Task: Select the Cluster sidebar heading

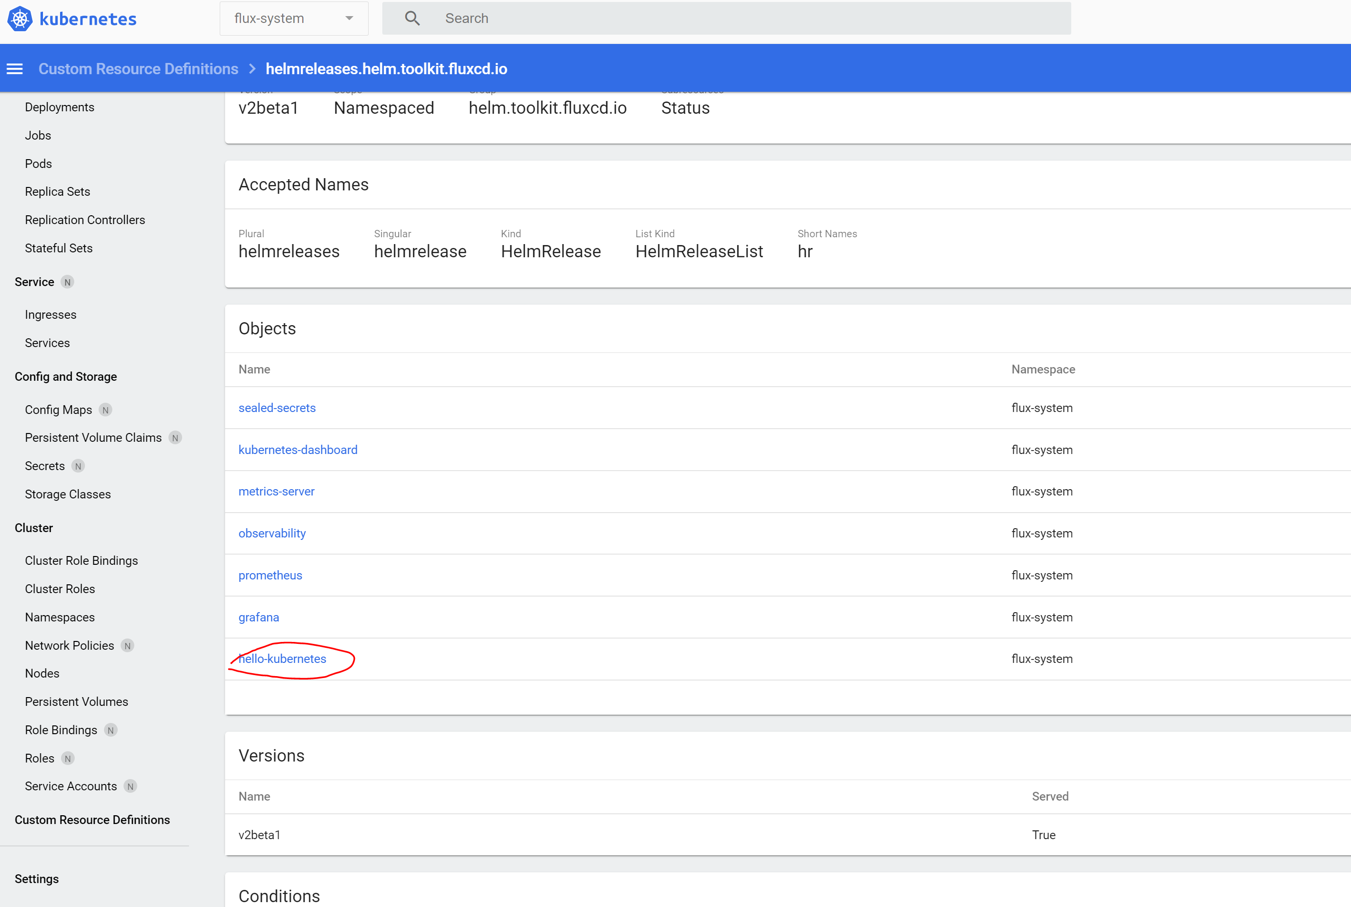Action: (34, 528)
